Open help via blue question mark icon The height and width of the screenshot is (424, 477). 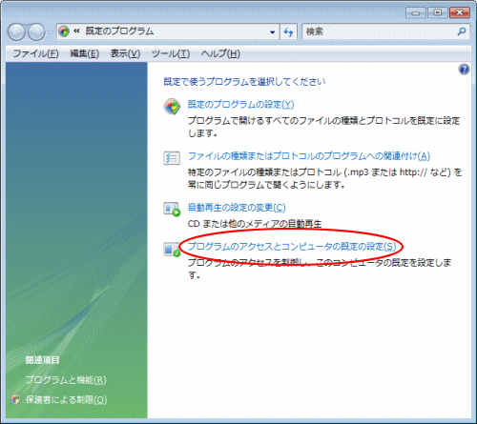point(464,70)
